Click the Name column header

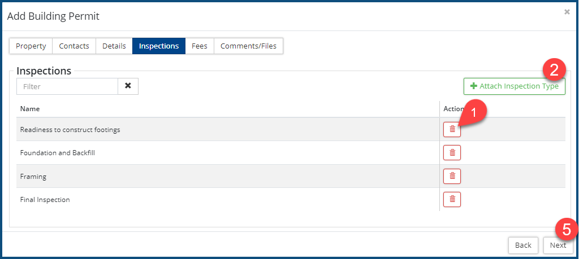[30, 108]
